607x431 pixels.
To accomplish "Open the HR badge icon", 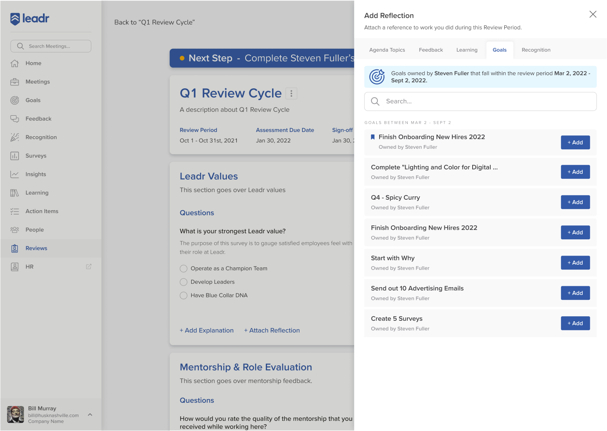I will coord(15,267).
